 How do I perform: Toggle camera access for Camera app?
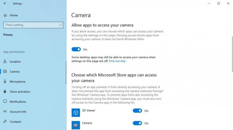click(x=137, y=123)
